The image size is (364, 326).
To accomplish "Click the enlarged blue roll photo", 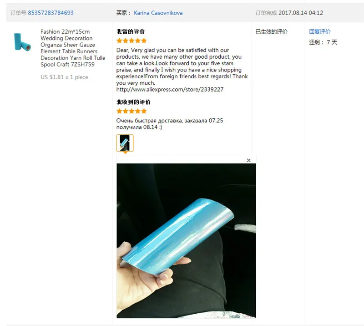I will pyautogui.click(x=186, y=241).
